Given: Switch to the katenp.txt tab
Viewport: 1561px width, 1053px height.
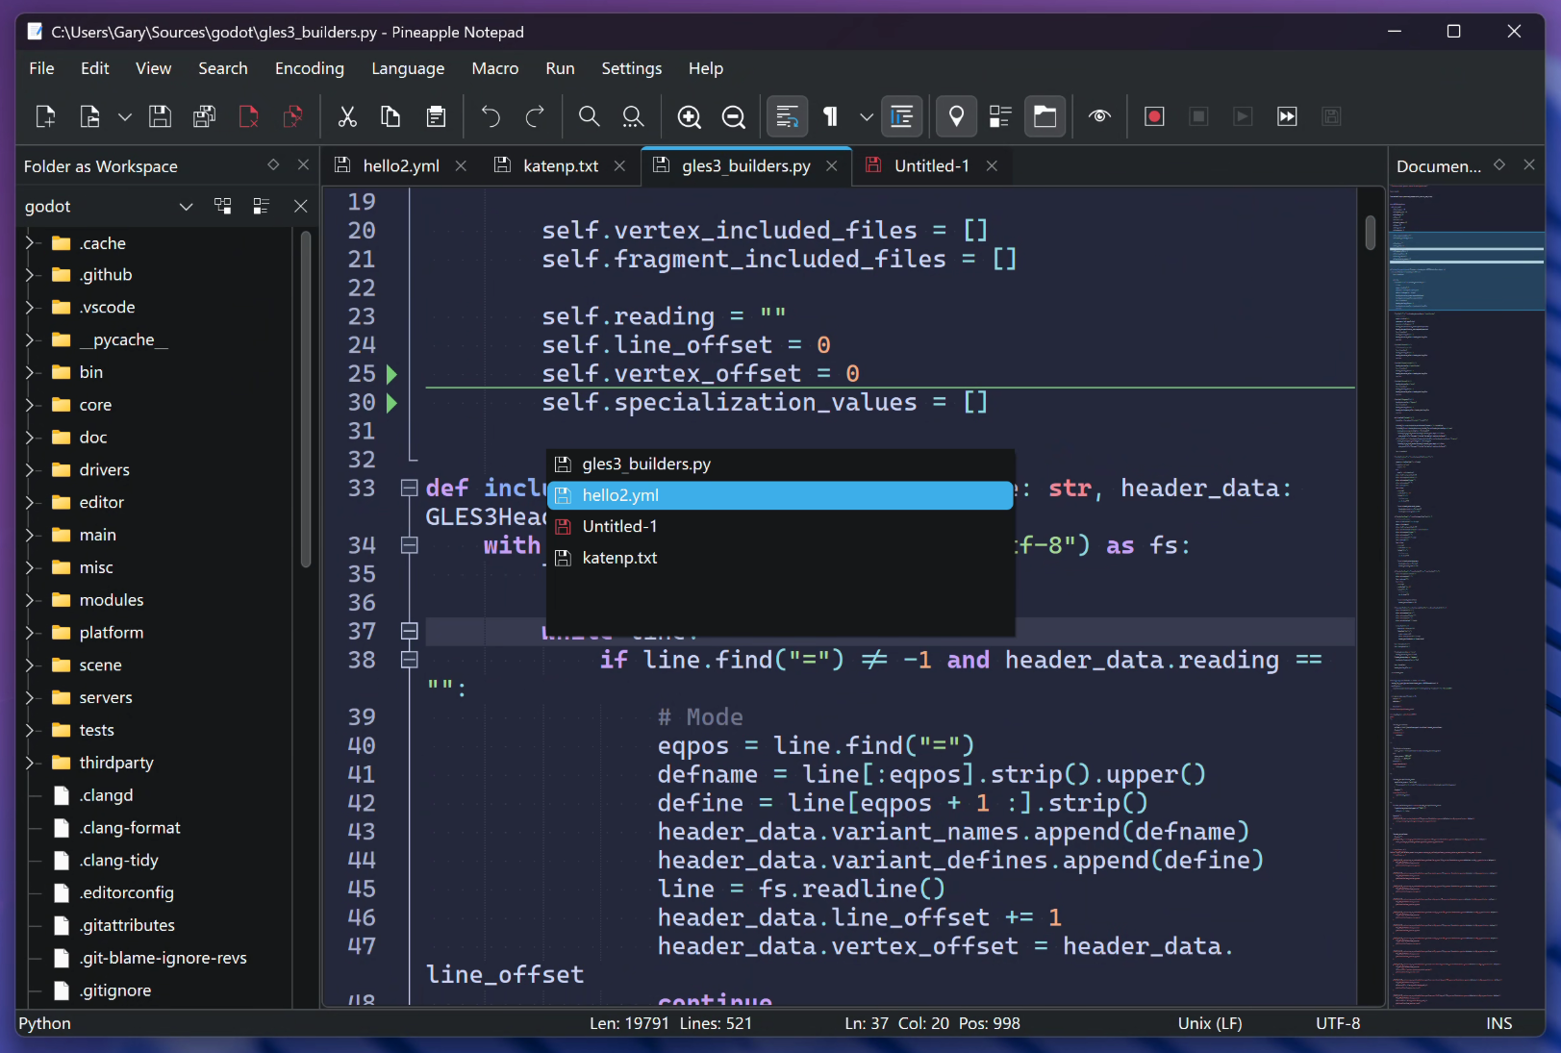Looking at the screenshot, I should (x=560, y=165).
